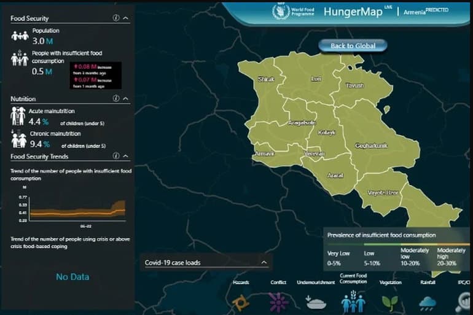Collapse the Food Security Trends section
The height and width of the screenshot is (315, 473).
(x=126, y=157)
